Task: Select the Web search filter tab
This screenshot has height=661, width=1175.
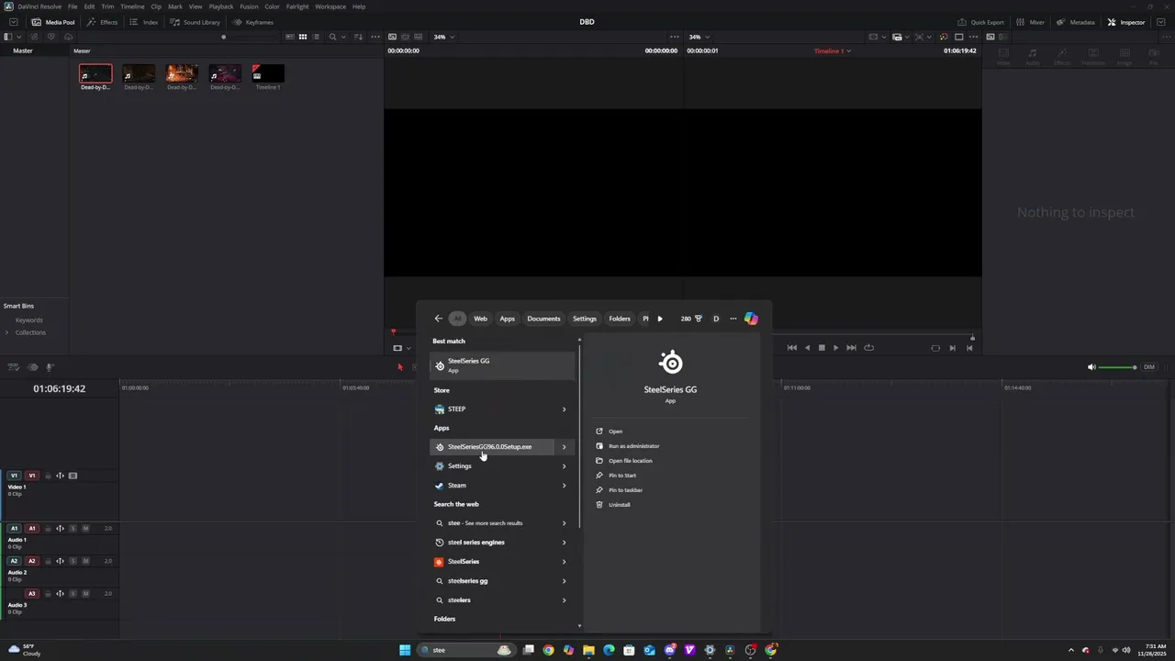Action: coord(480,319)
